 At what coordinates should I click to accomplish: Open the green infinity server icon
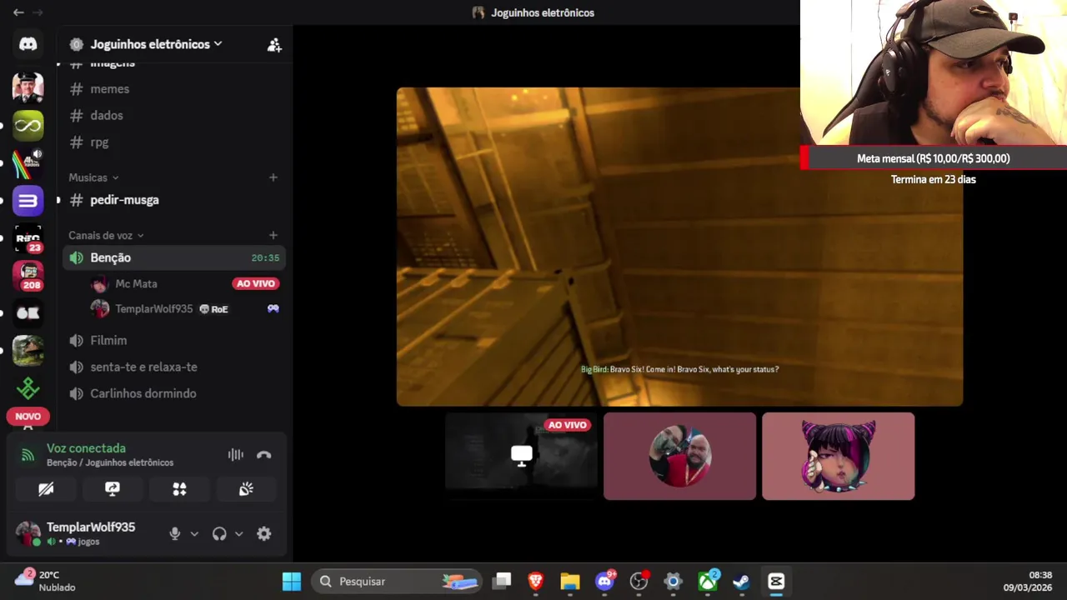[28, 126]
